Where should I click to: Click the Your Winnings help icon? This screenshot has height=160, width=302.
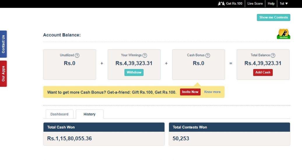click(x=145, y=55)
